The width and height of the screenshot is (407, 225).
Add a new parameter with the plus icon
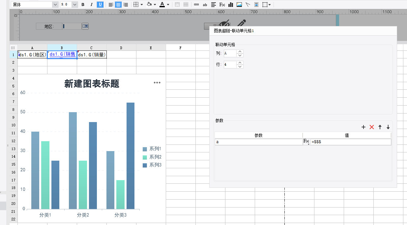click(x=363, y=127)
